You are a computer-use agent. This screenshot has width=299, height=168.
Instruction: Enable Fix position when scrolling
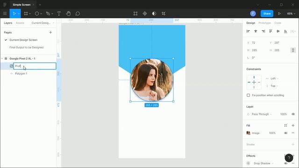pos(248,95)
